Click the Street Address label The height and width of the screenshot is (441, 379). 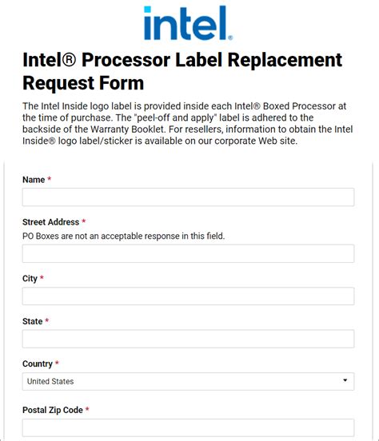50,222
